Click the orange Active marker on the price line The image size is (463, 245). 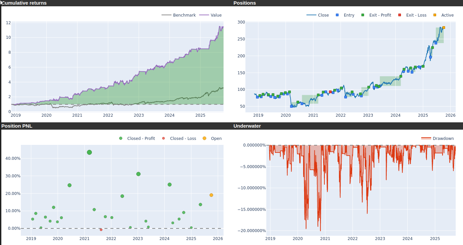tap(444, 28)
